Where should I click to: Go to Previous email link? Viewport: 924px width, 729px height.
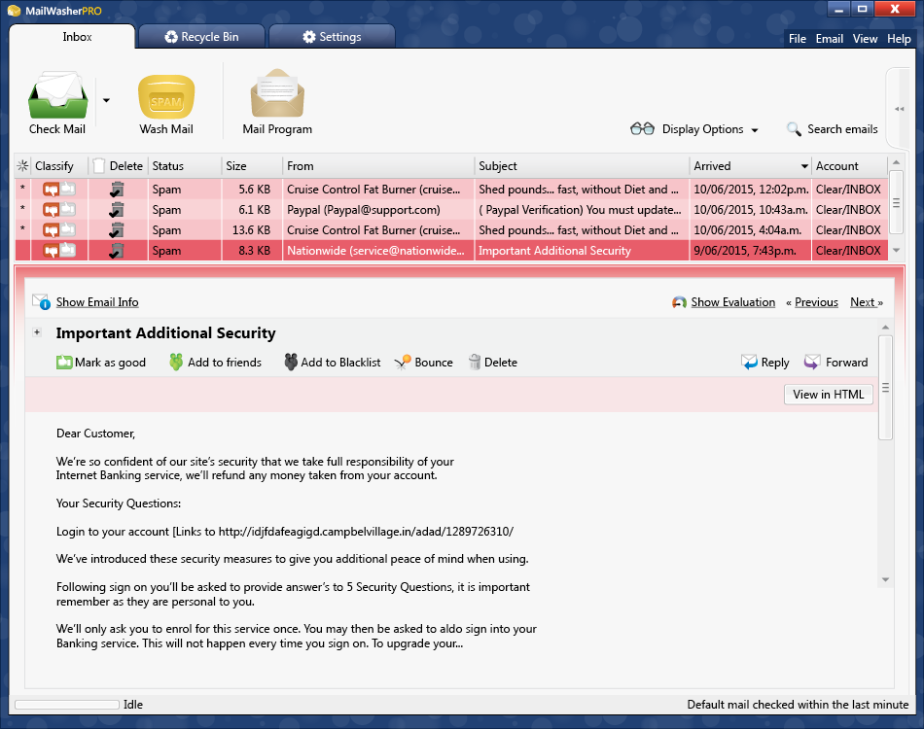[x=816, y=302]
